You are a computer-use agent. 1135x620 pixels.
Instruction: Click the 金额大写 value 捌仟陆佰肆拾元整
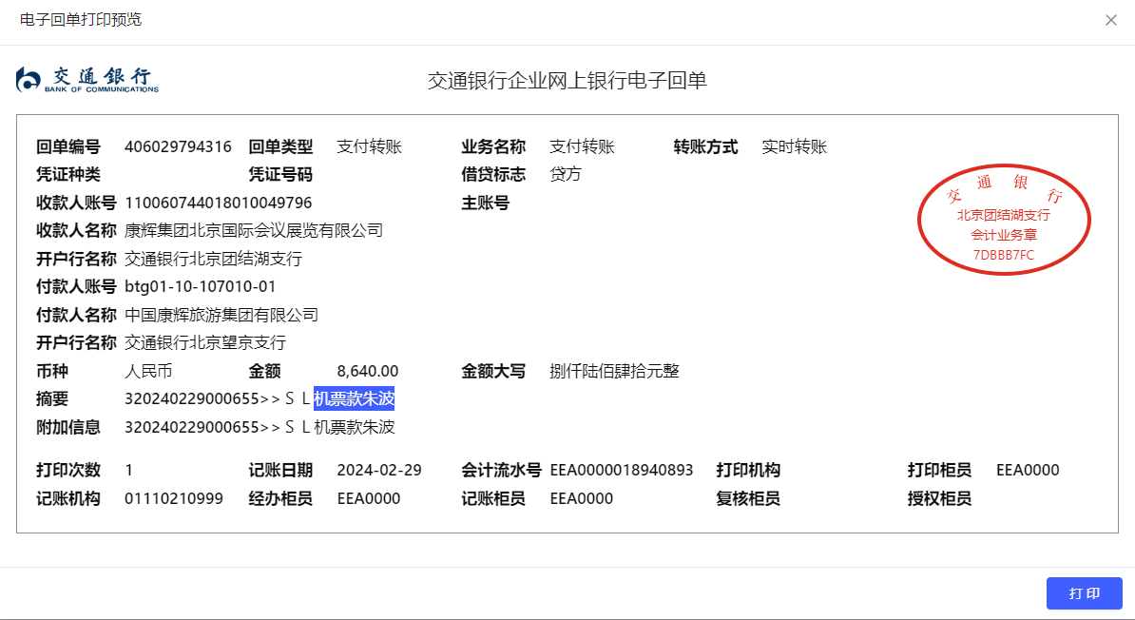click(614, 371)
